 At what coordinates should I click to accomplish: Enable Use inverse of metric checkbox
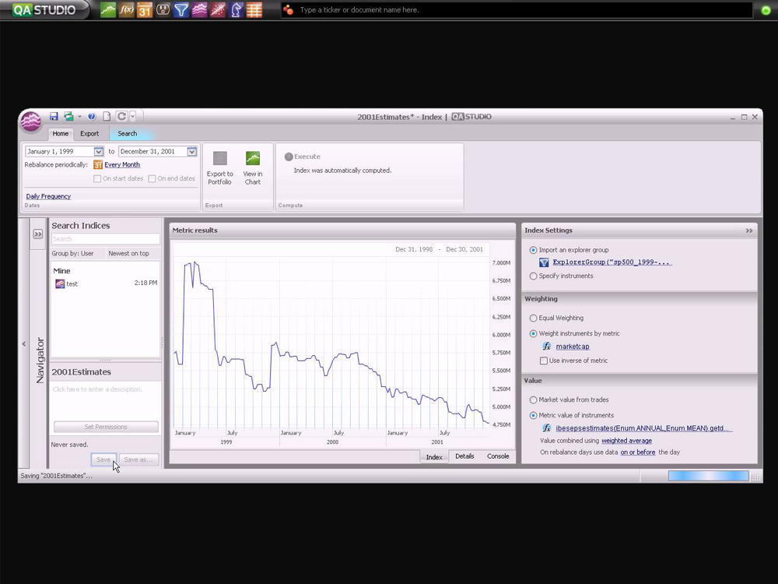point(544,361)
